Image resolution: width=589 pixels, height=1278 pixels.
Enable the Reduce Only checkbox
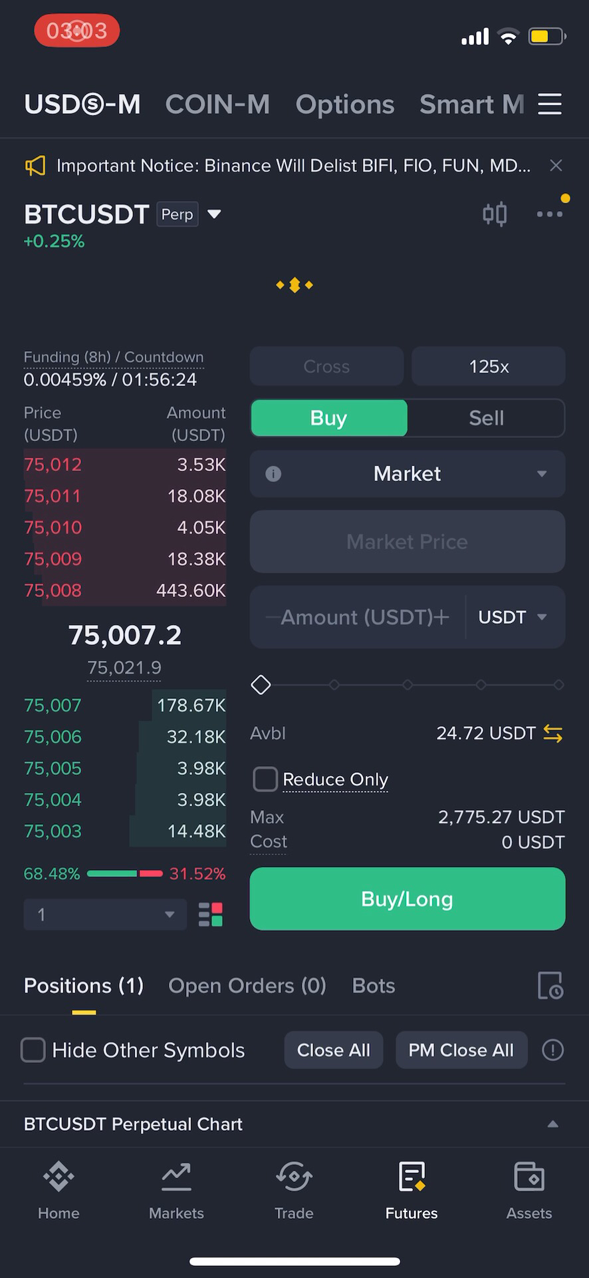coord(265,779)
